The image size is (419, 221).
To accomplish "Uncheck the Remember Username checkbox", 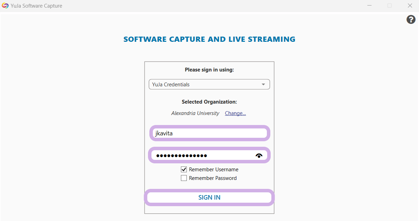I will click(184, 170).
